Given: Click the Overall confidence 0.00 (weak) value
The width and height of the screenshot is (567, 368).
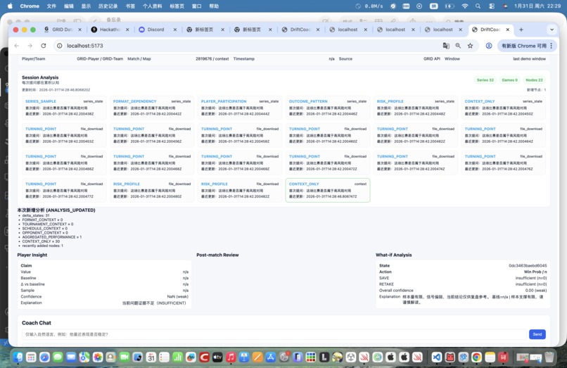Looking at the screenshot, I should (536, 290).
